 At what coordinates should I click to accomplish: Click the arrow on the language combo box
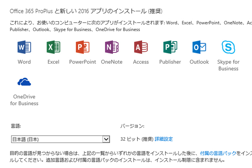click(x=106, y=139)
